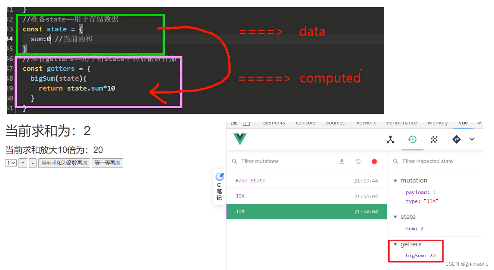The width and height of the screenshot is (494, 270).
Task: Click magnifier icon beside Filter mutations
Action: click(x=234, y=161)
